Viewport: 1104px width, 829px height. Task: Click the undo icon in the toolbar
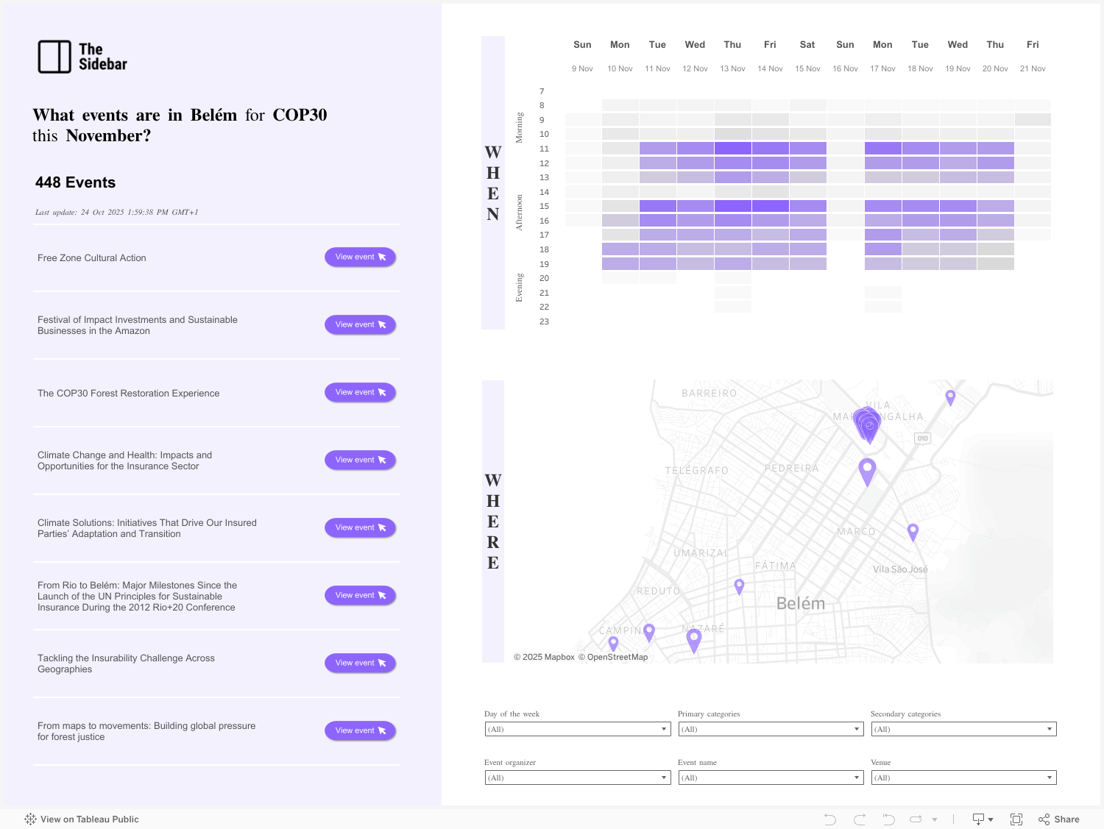(x=829, y=819)
